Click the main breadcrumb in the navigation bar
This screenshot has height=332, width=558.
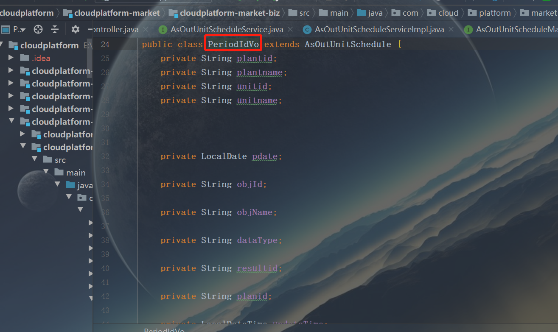pos(334,13)
